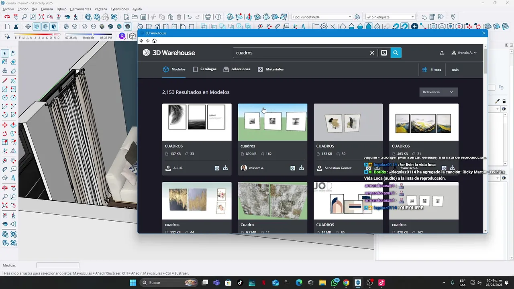Open WhatsApp from the taskbar
The height and width of the screenshot is (289, 514).
click(335, 283)
